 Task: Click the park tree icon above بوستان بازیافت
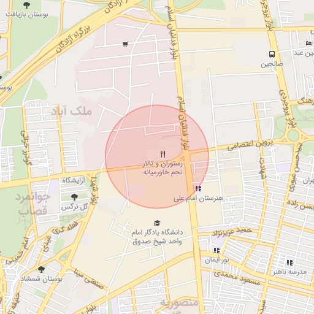26,6
